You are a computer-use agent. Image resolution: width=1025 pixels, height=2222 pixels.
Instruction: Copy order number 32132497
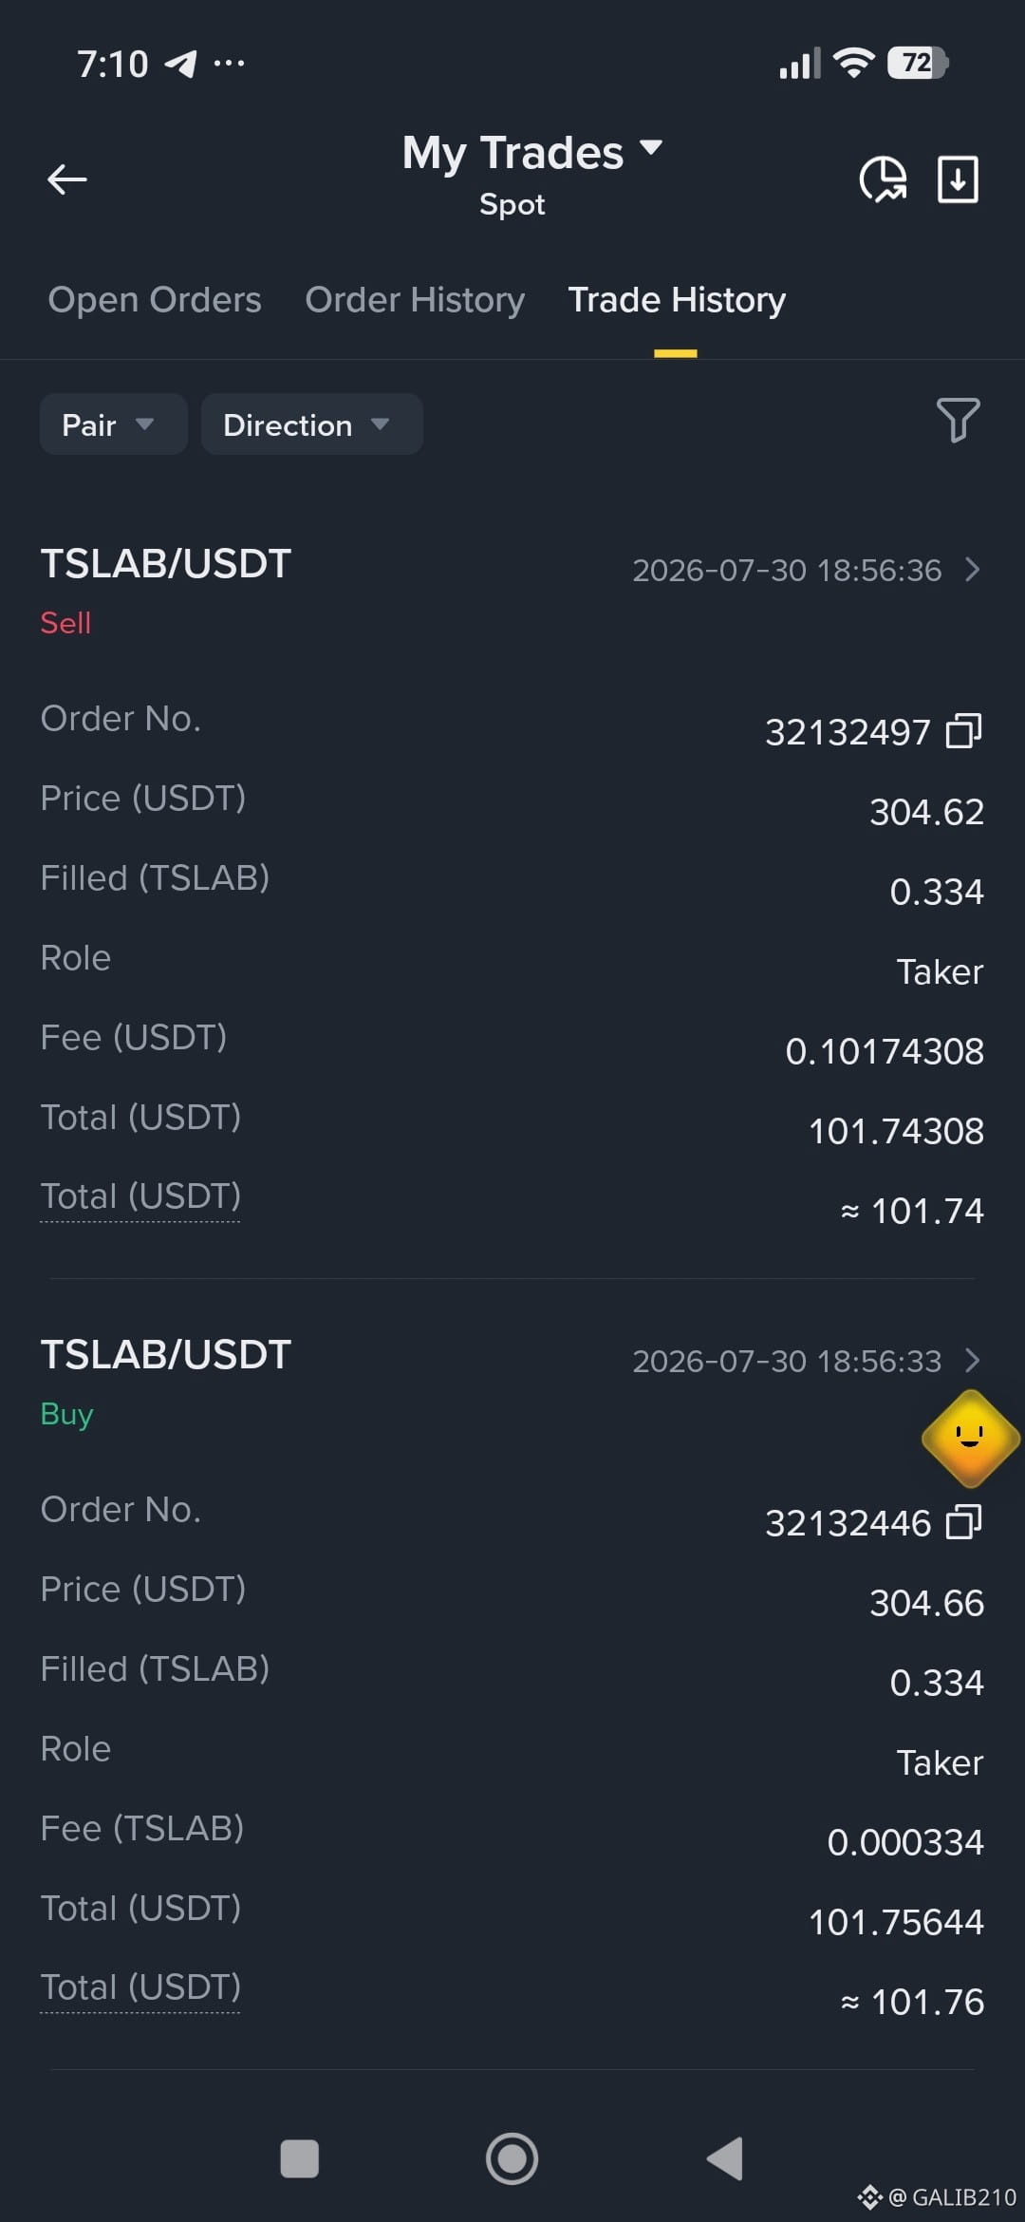tap(963, 731)
